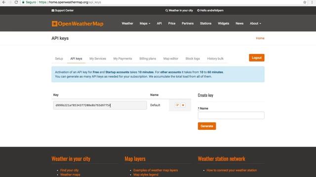This screenshot has height=177, width=316.
Task: Expand the About dropdown menu
Action: click(x=255, y=24)
